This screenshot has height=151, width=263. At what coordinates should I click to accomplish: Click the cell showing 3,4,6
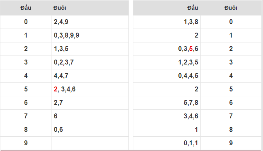coord(167,116)
